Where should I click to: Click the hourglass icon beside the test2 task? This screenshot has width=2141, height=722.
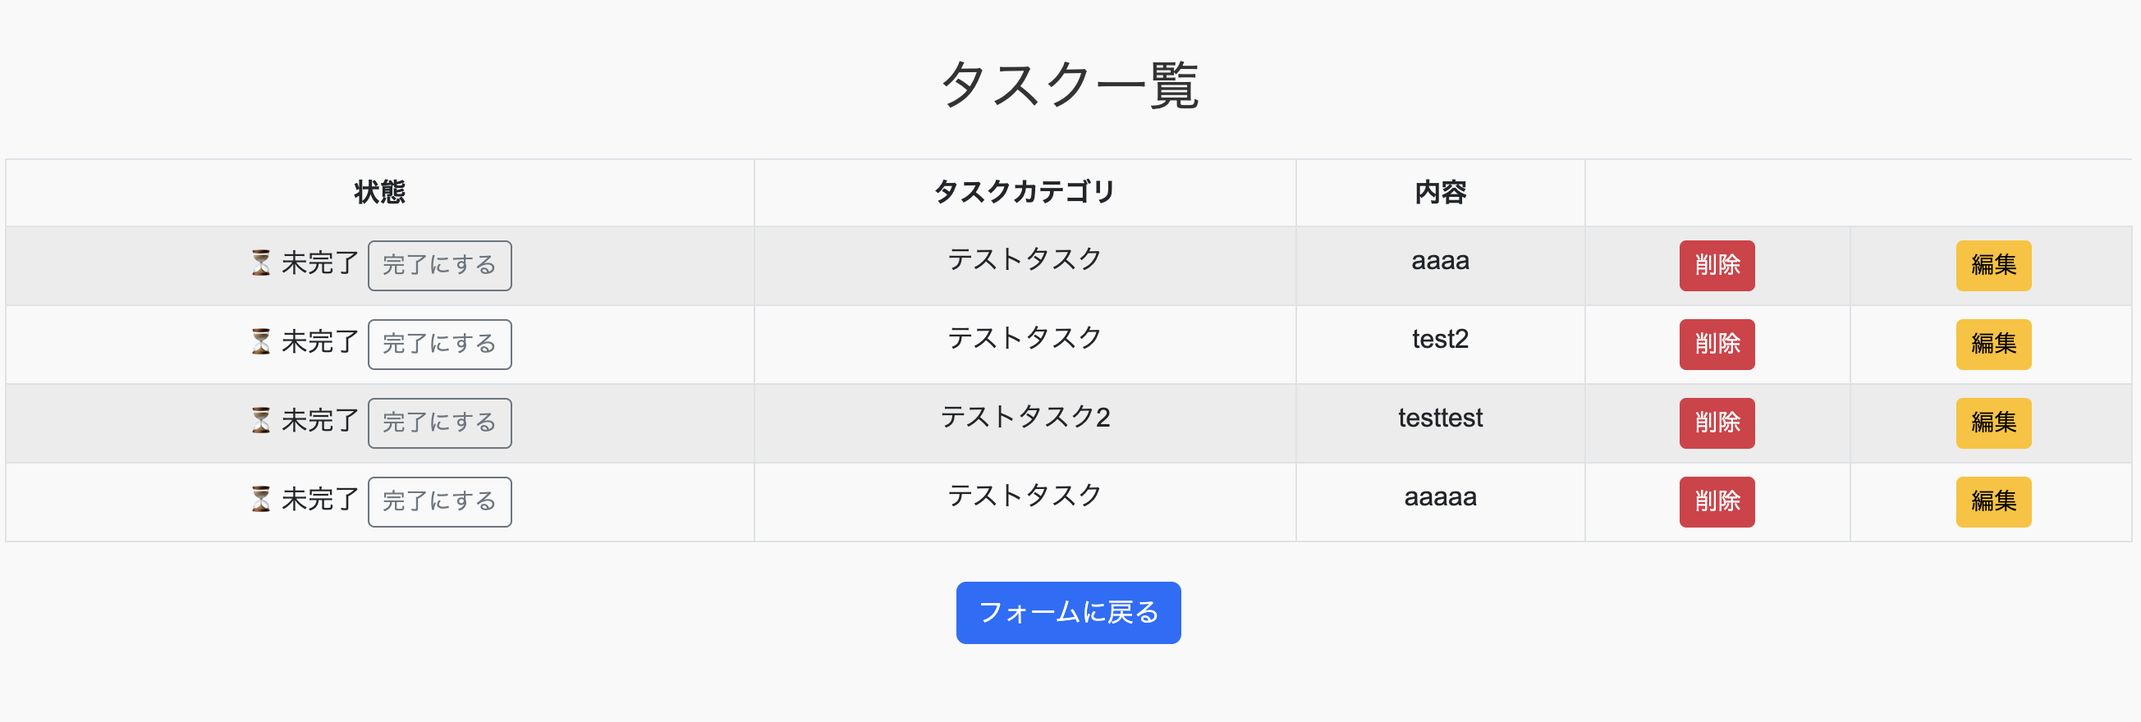[261, 341]
